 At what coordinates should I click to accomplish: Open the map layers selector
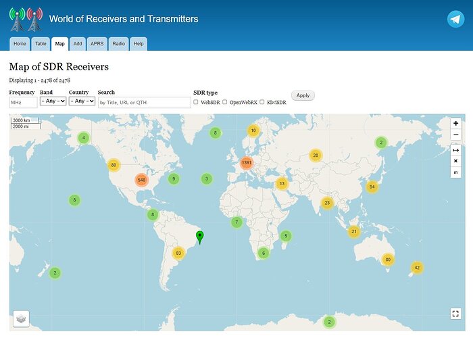click(21, 318)
